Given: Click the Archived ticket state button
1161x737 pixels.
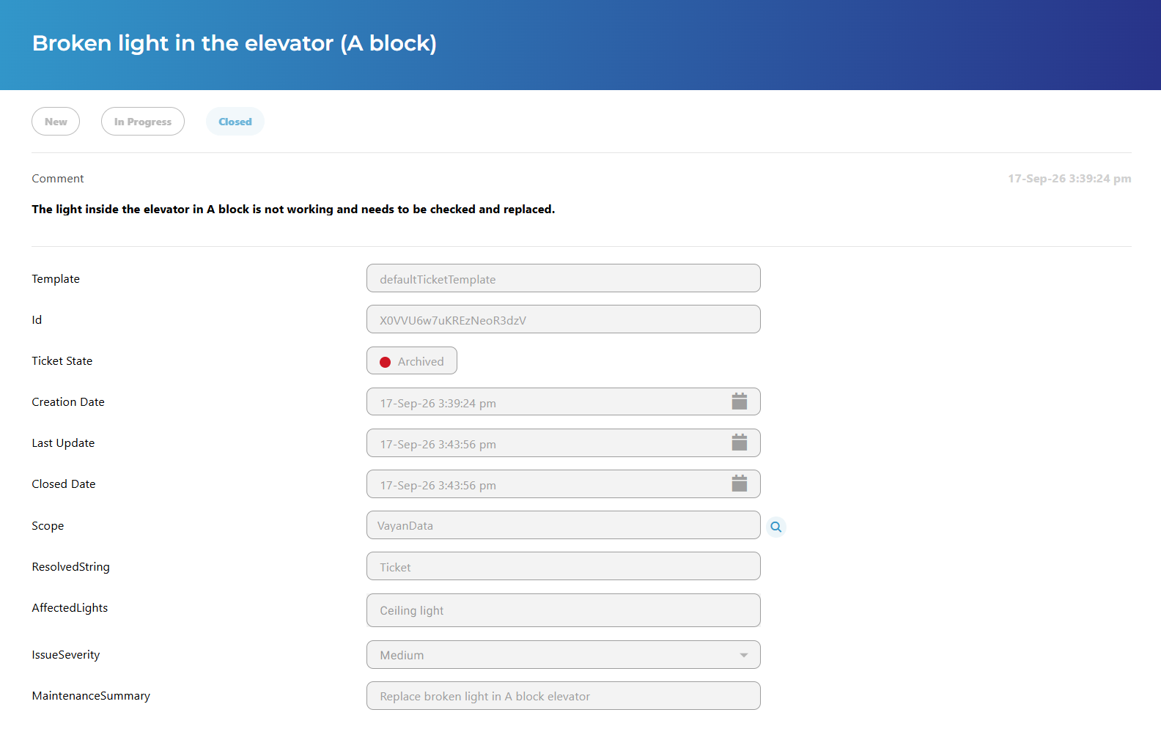Looking at the screenshot, I should click(x=412, y=361).
